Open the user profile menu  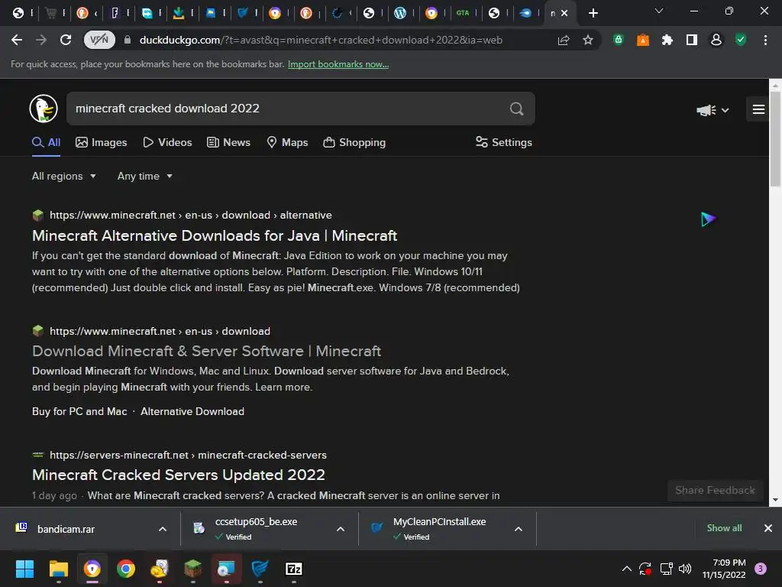coord(716,40)
